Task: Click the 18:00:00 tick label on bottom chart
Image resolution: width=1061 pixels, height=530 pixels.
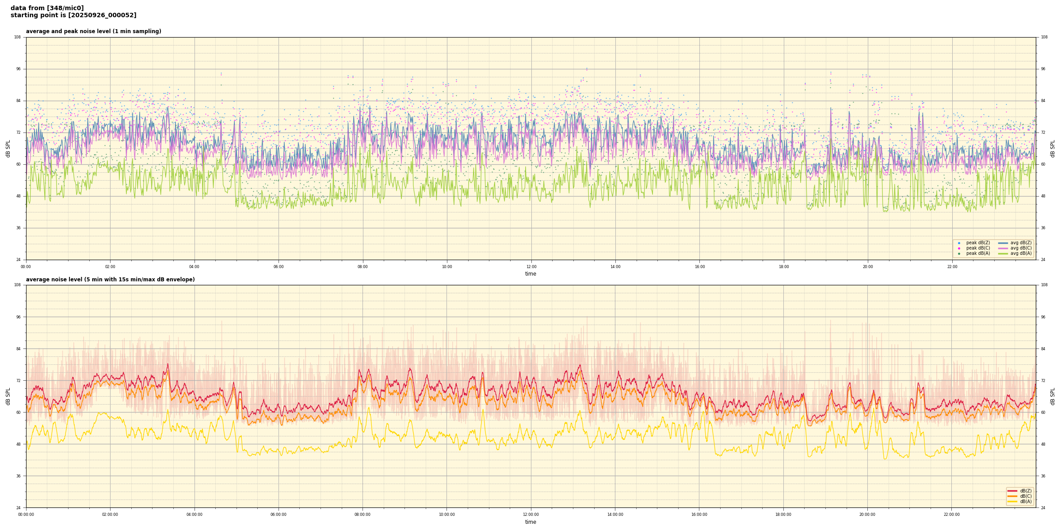Action: point(783,515)
